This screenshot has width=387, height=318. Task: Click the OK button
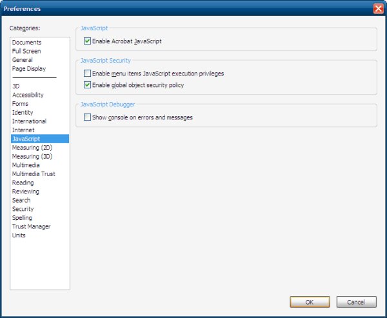click(310, 302)
